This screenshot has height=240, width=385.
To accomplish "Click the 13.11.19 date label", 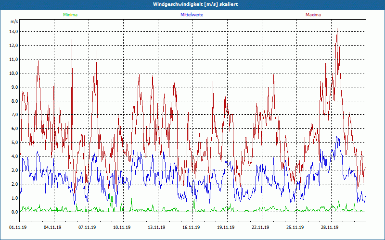I will point(156,228).
